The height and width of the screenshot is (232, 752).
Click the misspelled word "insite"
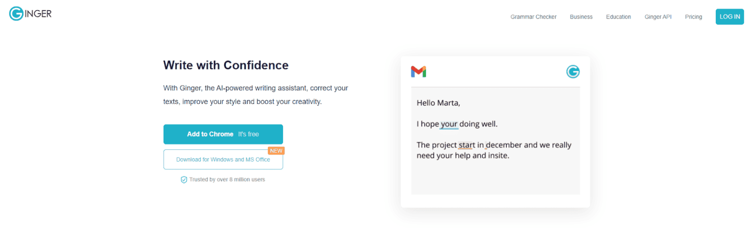click(497, 156)
